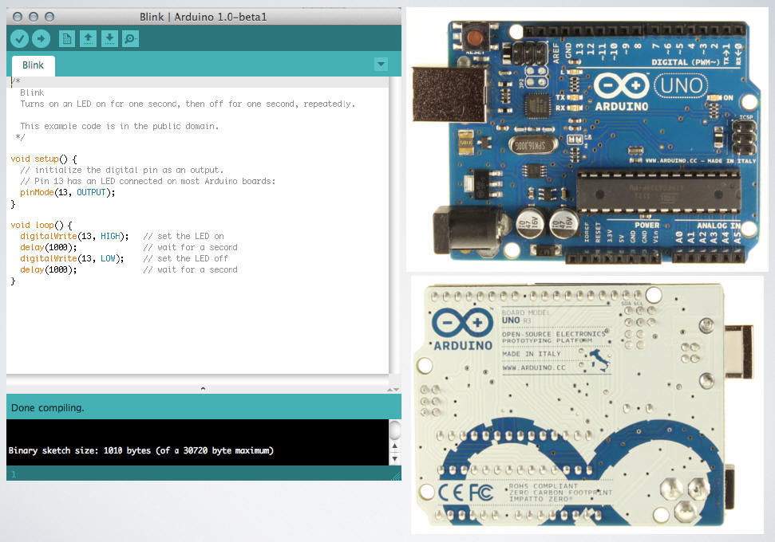775x542 pixels.
Task: Click the 'void setup() {' line
Action: tap(44, 159)
